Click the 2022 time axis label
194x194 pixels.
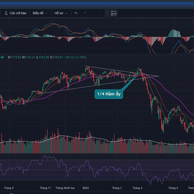86,188
